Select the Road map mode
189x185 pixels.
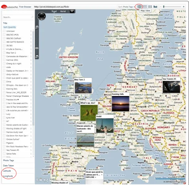point(54,11)
